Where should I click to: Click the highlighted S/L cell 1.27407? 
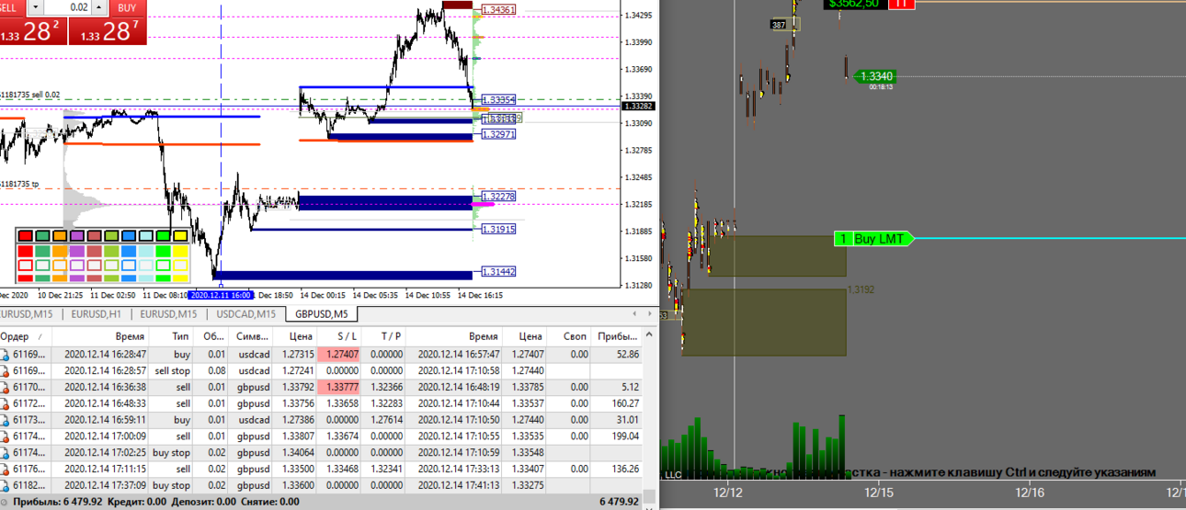tap(338, 354)
